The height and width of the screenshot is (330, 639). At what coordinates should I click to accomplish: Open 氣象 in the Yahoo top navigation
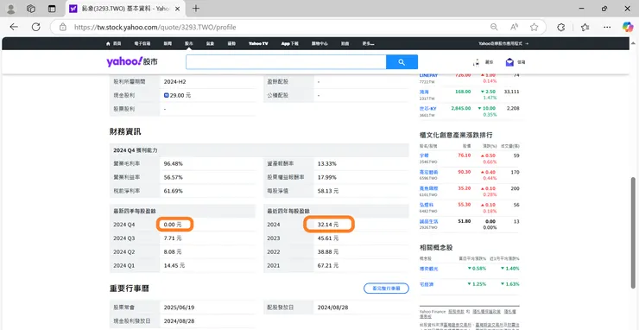click(x=210, y=43)
